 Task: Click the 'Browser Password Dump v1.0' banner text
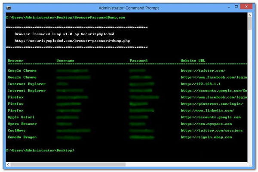64,34
